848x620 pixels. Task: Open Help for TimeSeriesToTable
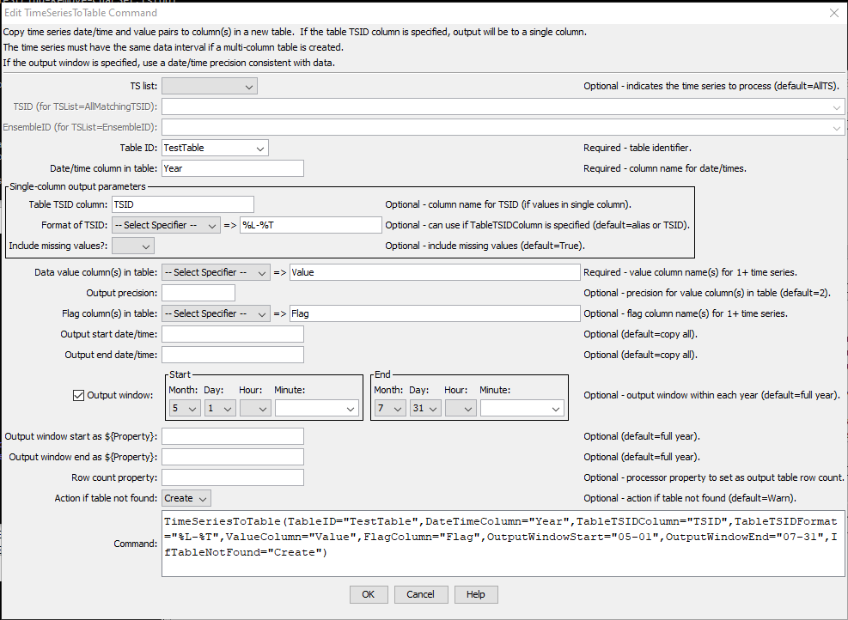(475, 594)
